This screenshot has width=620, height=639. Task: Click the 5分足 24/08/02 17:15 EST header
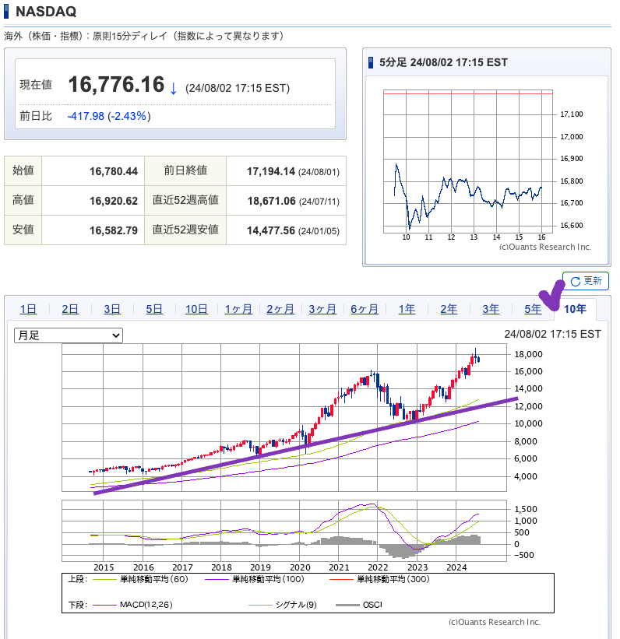tap(443, 62)
